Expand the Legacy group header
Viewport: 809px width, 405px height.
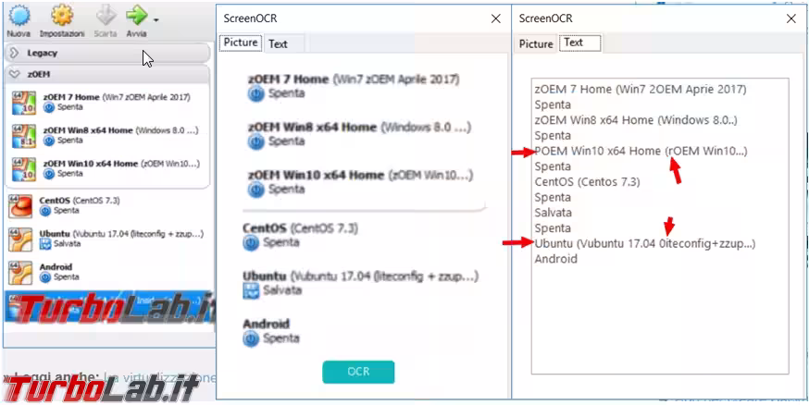[x=15, y=54]
